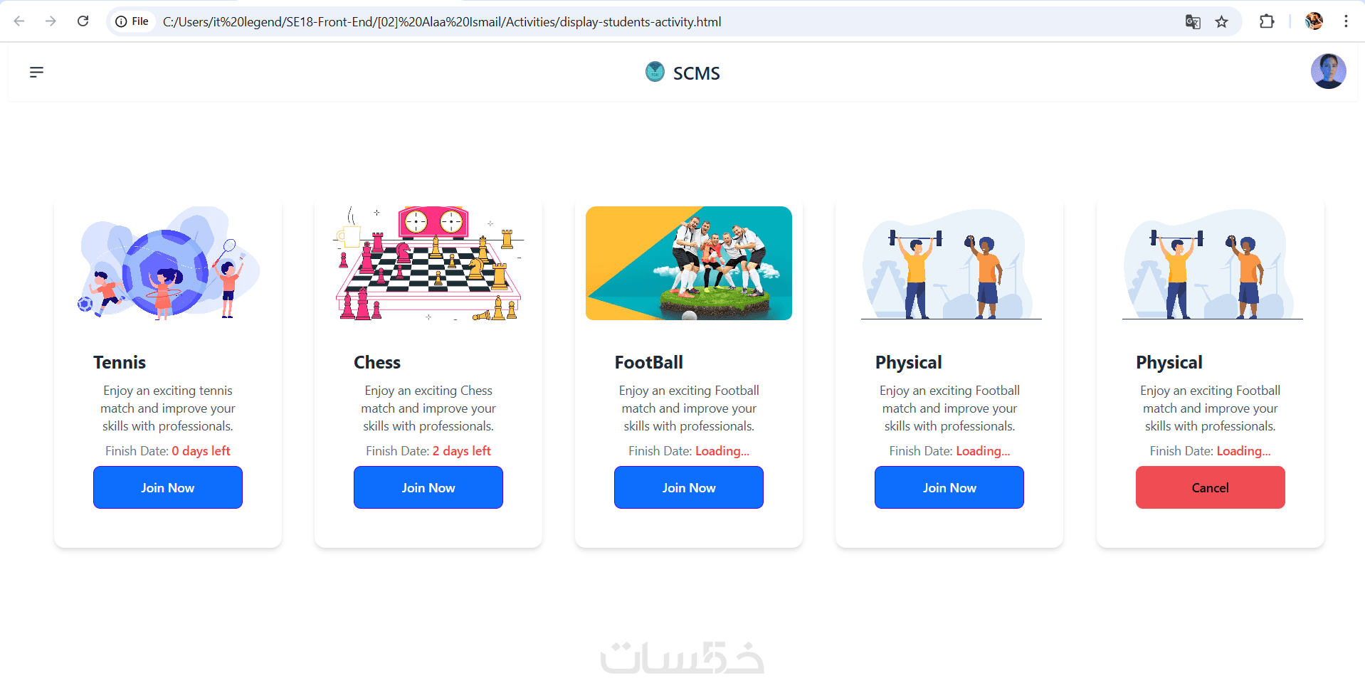Click the chess board illustration

(428, 263)
